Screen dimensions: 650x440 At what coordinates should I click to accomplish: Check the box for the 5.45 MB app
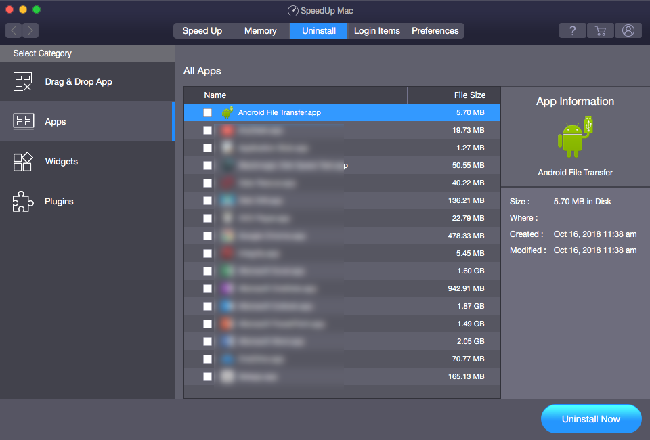(x=207, y=254)
